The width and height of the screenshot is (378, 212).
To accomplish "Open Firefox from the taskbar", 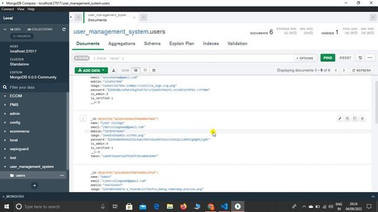I will pyautogui.click(x=184, y=207).
